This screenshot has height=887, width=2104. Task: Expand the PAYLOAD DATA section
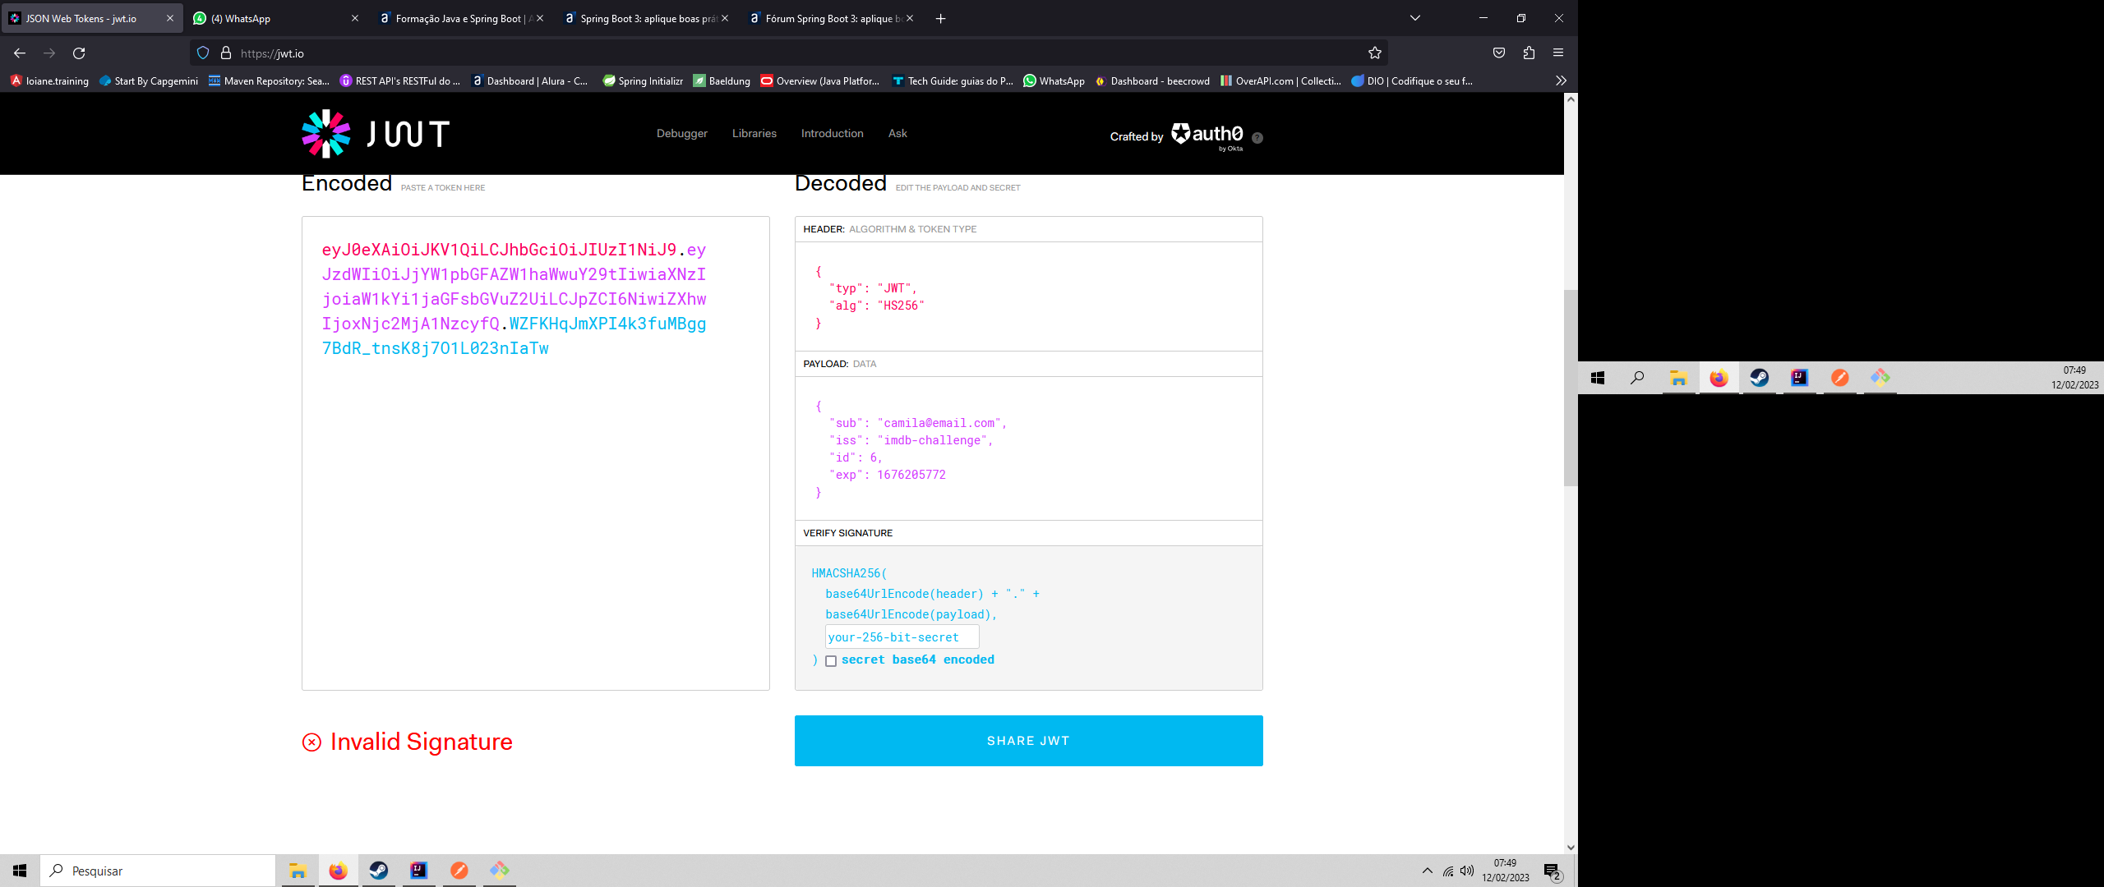pos(838,363)
